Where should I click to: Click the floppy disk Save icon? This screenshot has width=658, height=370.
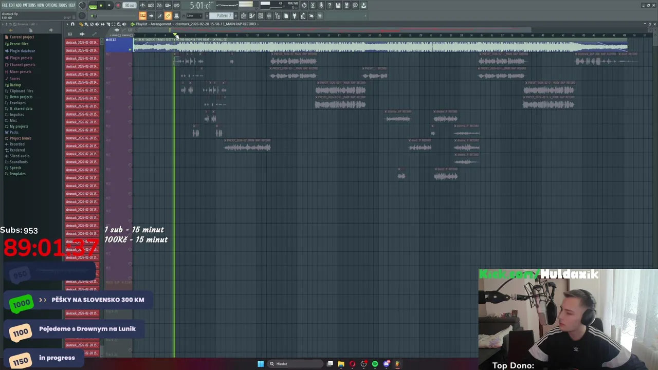[x=338, y=5]
